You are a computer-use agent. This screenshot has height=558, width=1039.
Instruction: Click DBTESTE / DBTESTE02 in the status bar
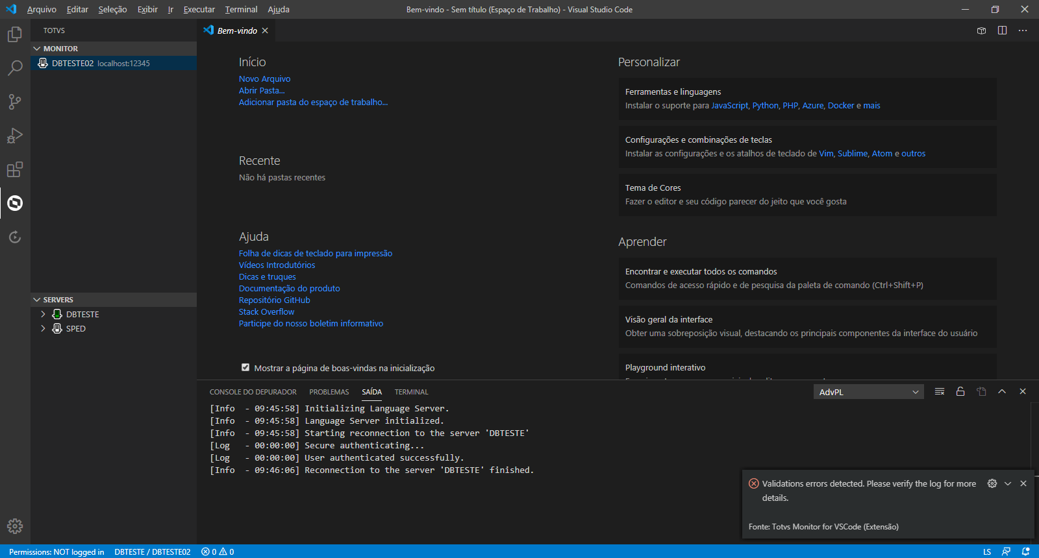[153, 552]
